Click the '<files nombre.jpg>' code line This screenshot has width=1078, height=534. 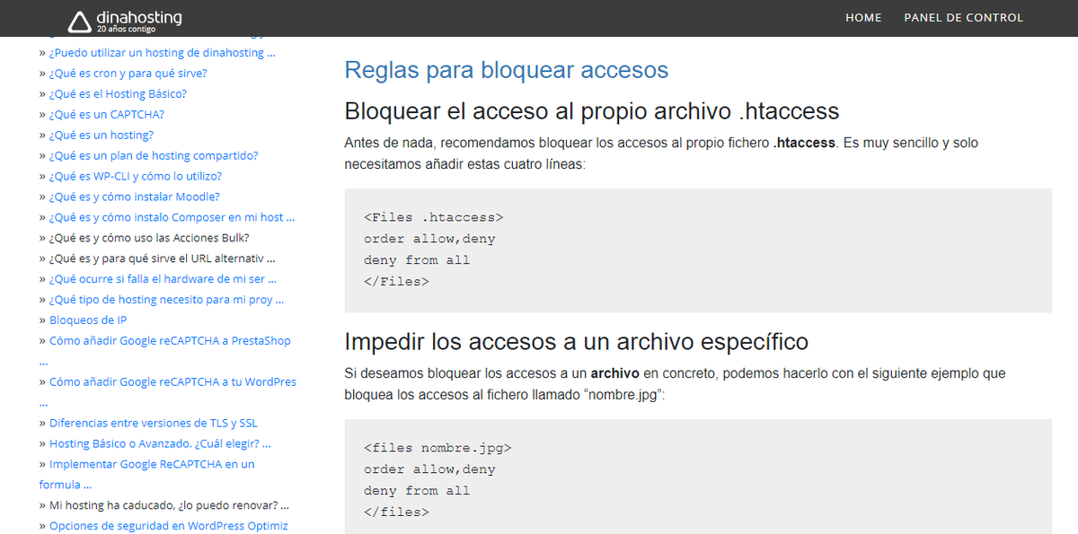click(437, 449)
